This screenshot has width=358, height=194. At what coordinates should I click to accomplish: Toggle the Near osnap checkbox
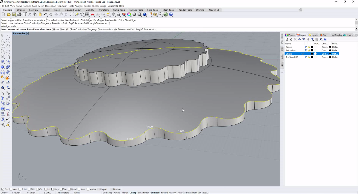tap(11, 189)
